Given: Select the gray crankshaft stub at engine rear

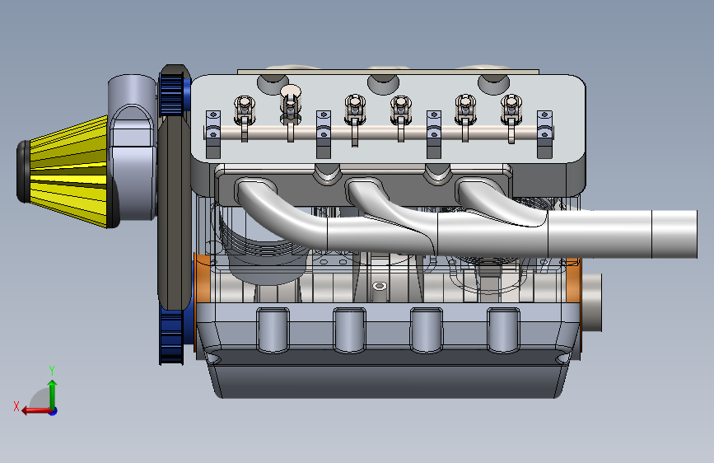Looking at the screenshot, I should pyautogui.click(x=591, y=302).
